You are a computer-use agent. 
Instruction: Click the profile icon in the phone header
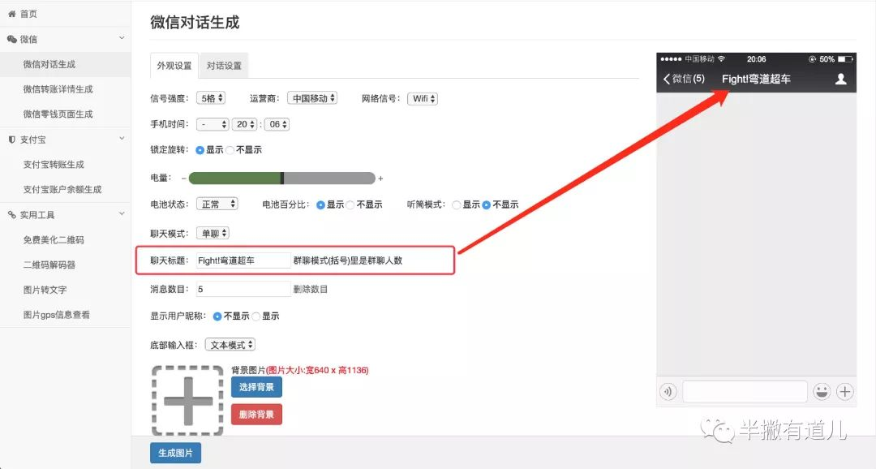coord(841,79)
